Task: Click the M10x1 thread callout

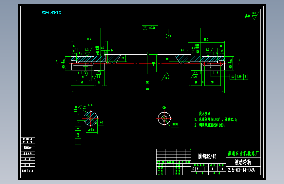Action: coord(175,124)
